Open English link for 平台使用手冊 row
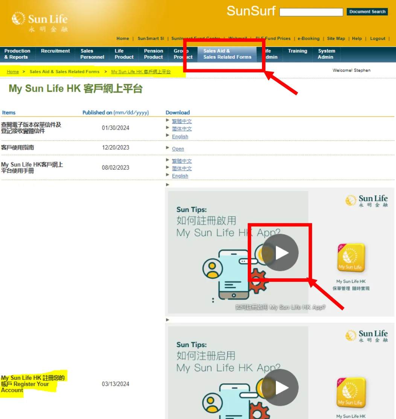396x419 pixels. [180, 176]
